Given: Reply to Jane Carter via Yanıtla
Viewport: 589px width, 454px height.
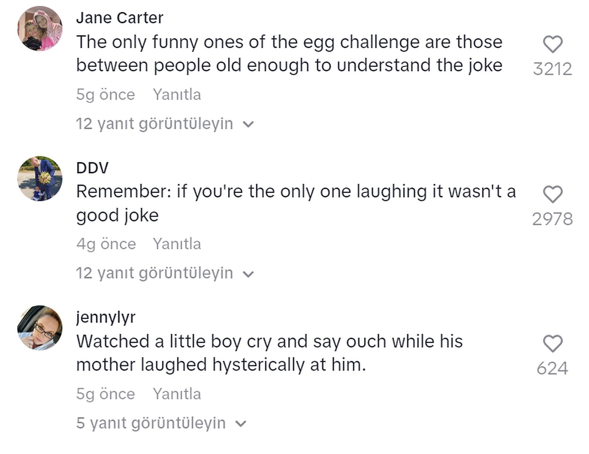Looking at the screenshot, I should (177, 94).
